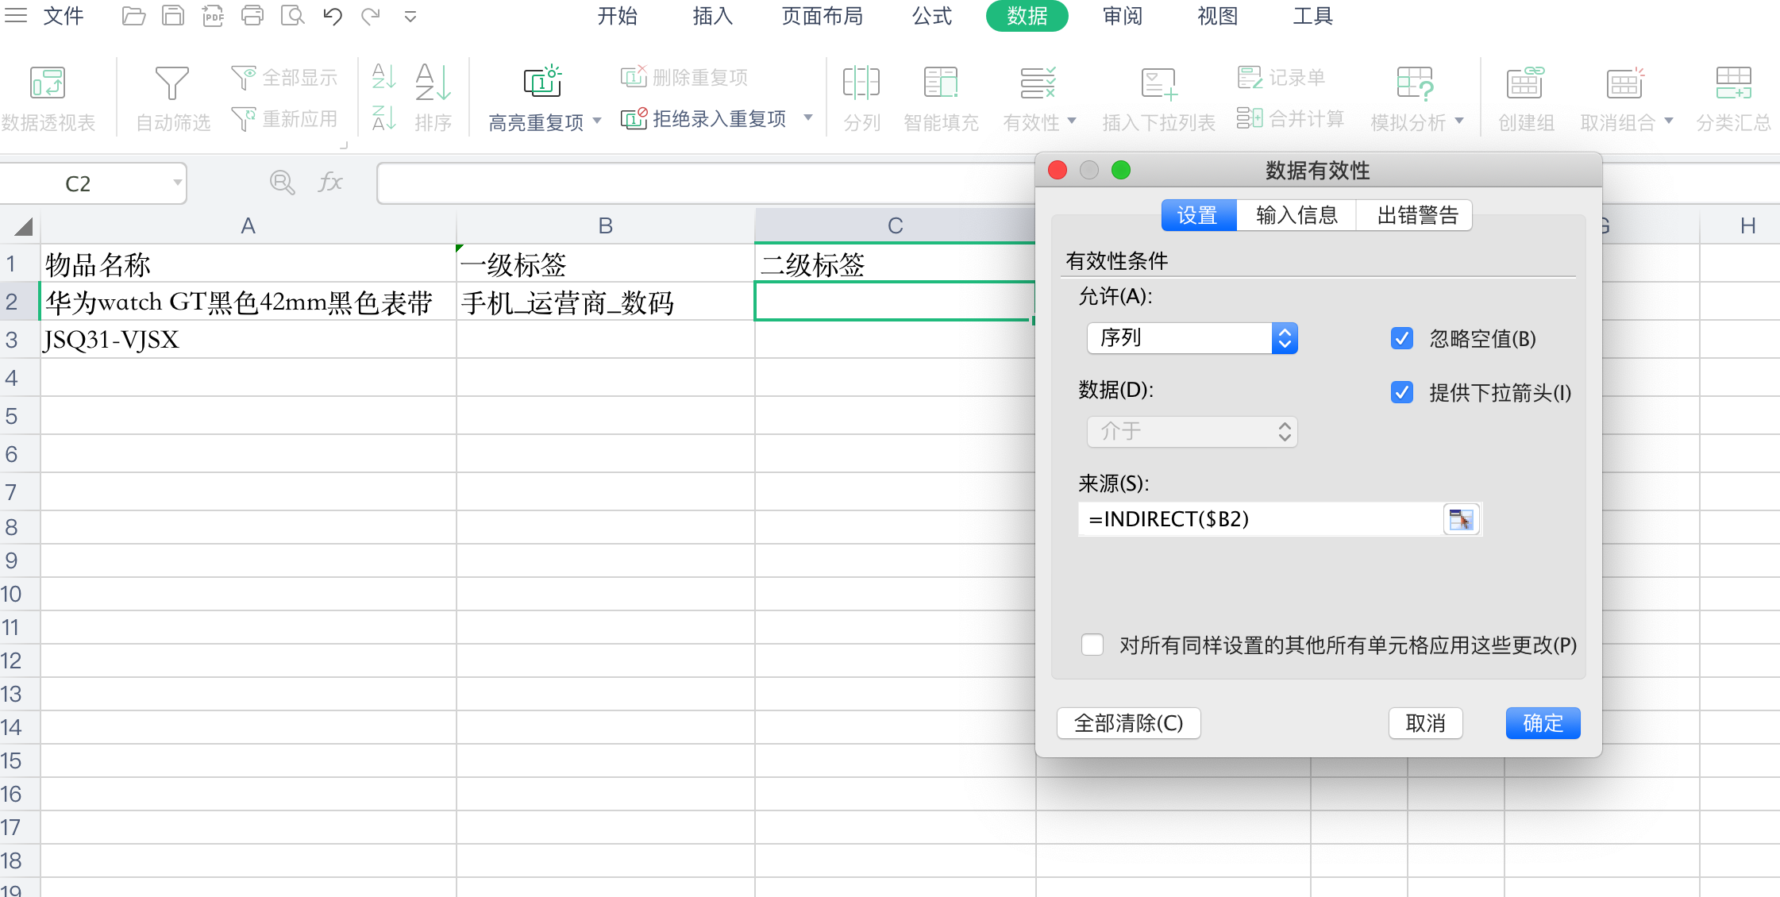Sort descending with the Z-A icon

point(384,117)
